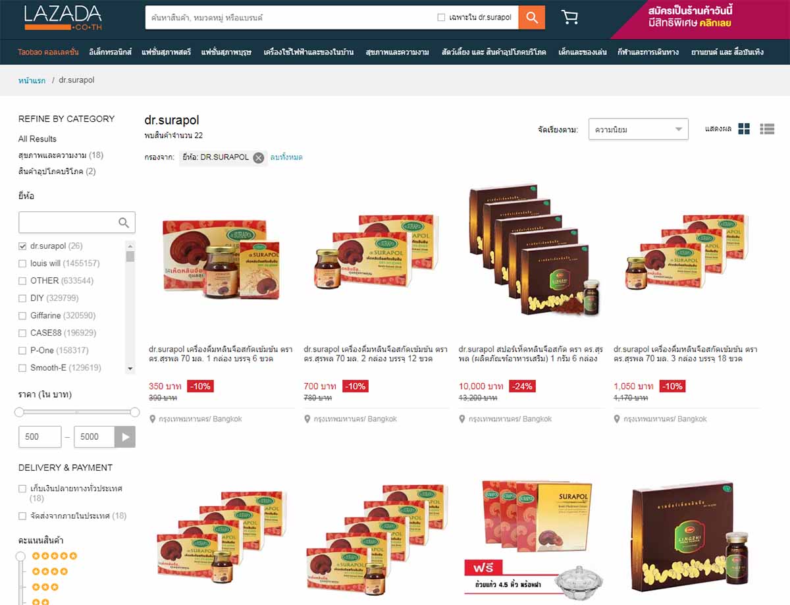Click the Lazada logo

63,18
